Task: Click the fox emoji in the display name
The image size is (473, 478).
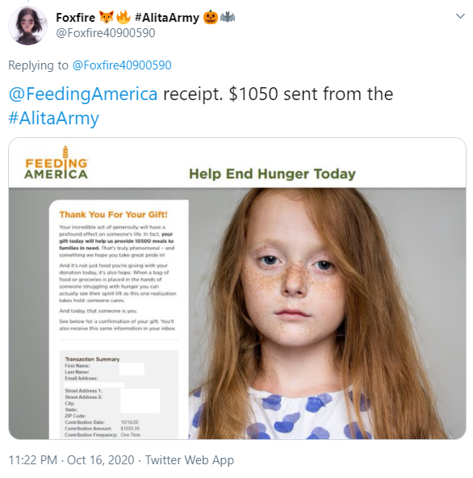Action: point(107,17)
